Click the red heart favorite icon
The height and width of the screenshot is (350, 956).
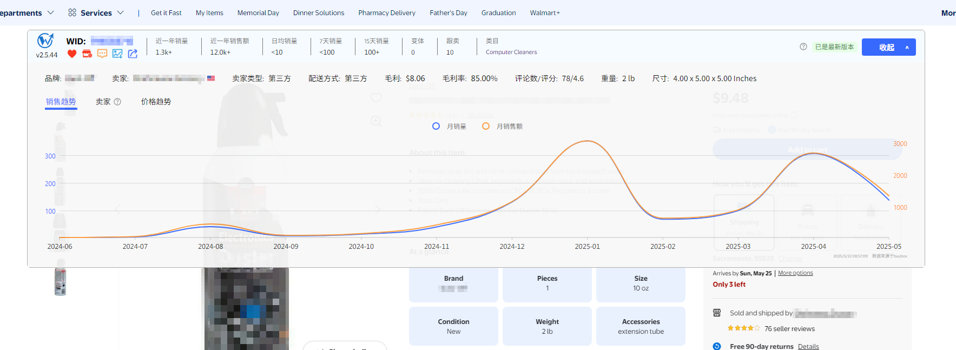click(x=72, y=54)
